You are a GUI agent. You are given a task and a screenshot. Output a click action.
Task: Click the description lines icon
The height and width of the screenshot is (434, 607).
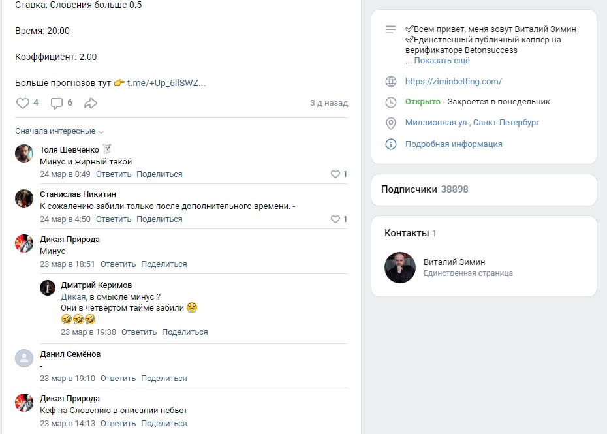tap(391, 29)
